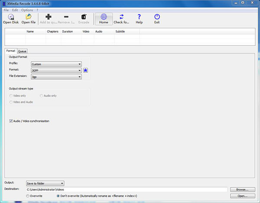Select the Overwrite radio button
The image size is (260, 203).
pos(29,196)
